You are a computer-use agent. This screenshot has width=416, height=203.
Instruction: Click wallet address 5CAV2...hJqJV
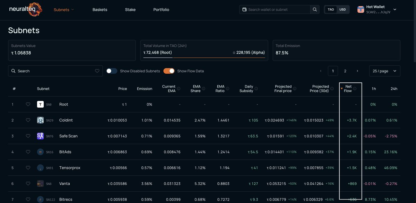pos(378,12)
